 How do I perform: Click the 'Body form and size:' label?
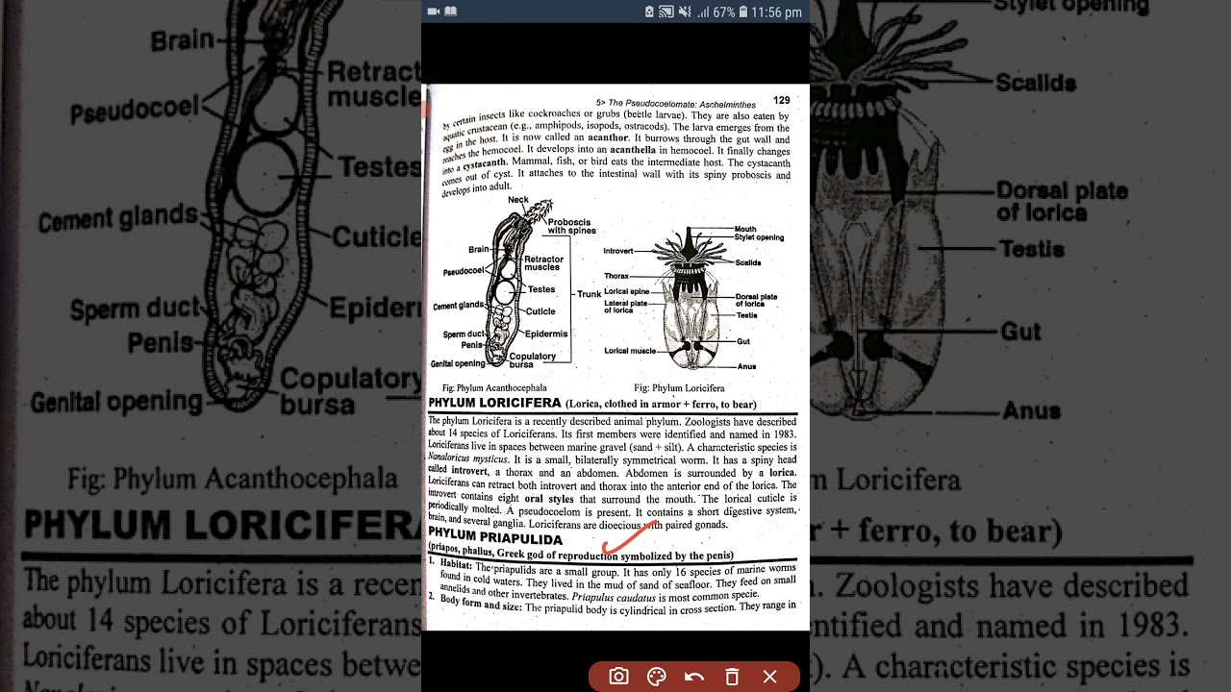pos(481,605)
